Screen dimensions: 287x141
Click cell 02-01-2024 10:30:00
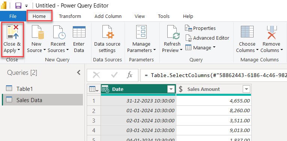pos(138,120)
